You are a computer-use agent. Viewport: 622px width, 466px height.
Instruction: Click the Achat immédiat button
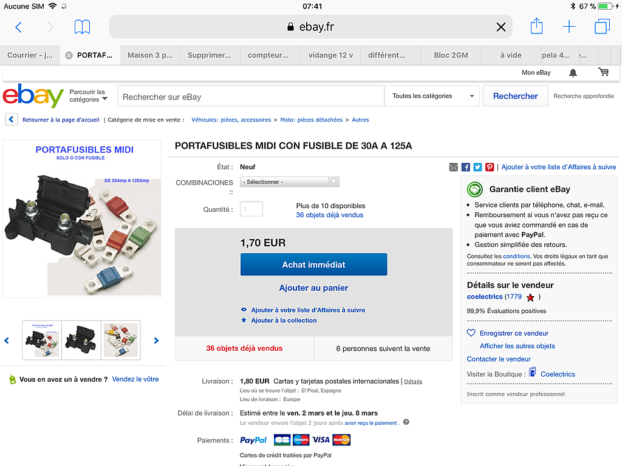coord(314,265)
